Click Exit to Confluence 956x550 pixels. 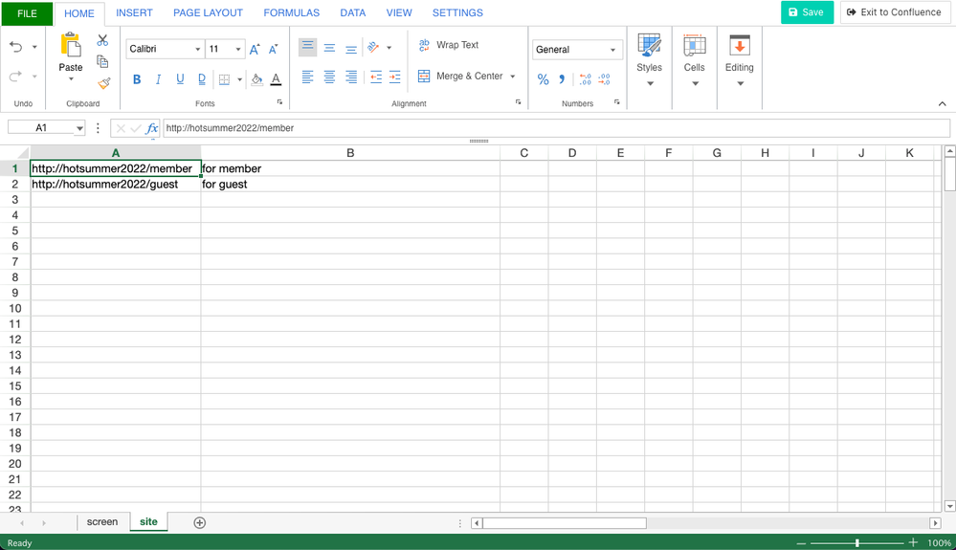coord(894,12)
